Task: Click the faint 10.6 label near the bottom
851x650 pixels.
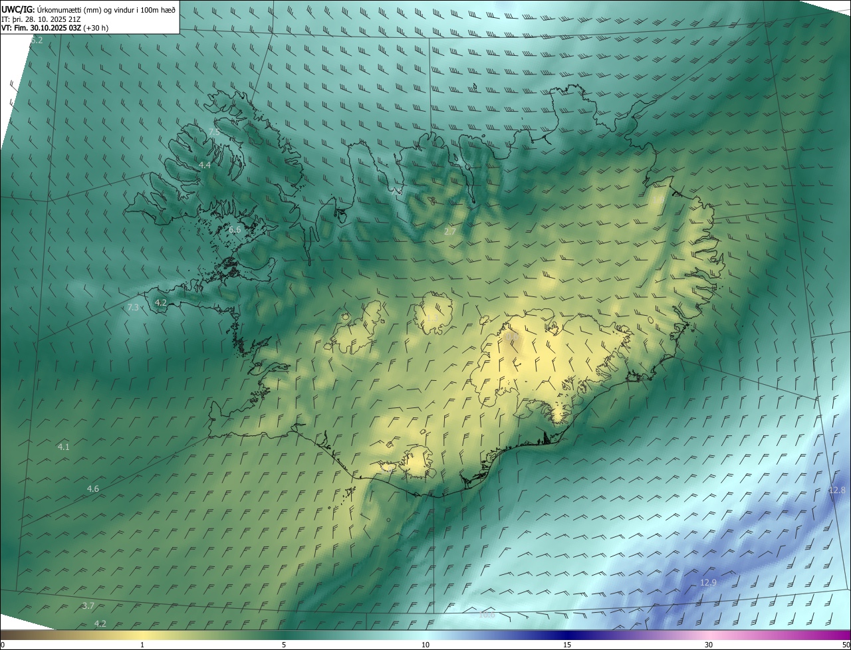Action: pyautogui.click(x=487, y=615)
